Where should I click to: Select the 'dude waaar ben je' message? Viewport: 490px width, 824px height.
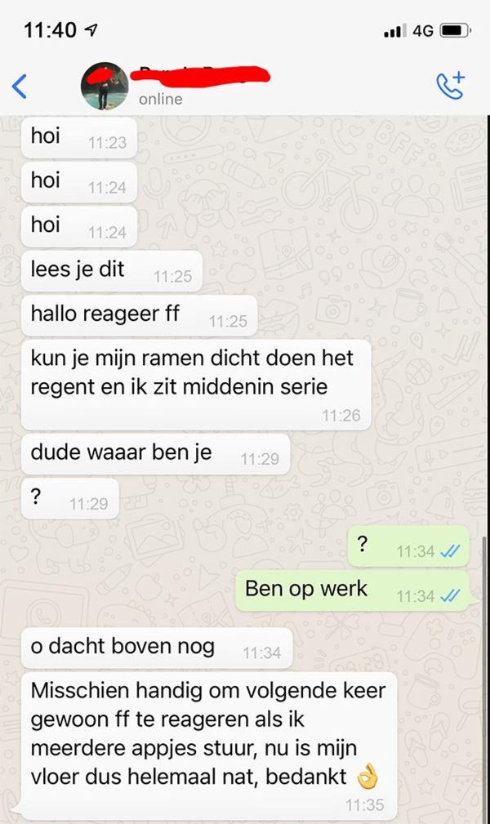155,454
